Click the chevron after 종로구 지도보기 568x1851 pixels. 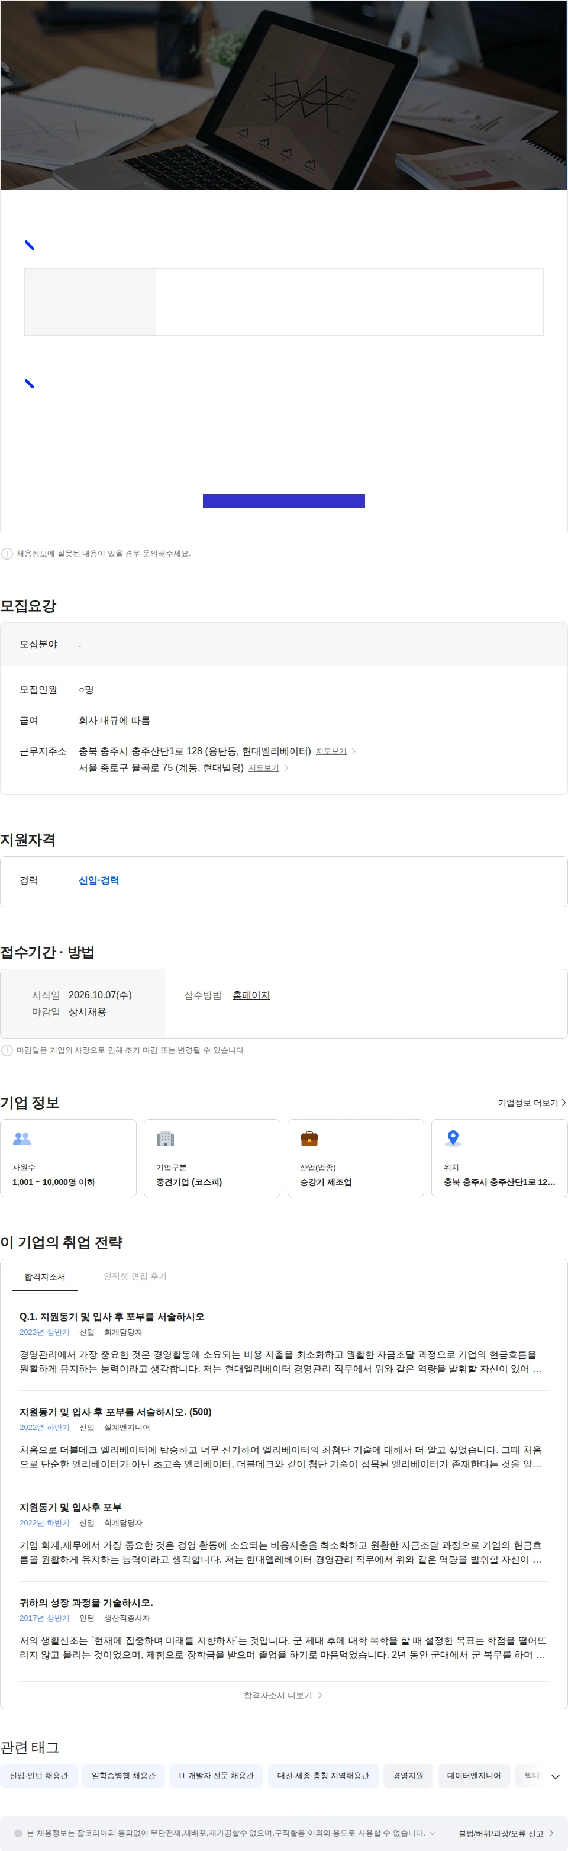pyautogui.click(x=286, y=767)
